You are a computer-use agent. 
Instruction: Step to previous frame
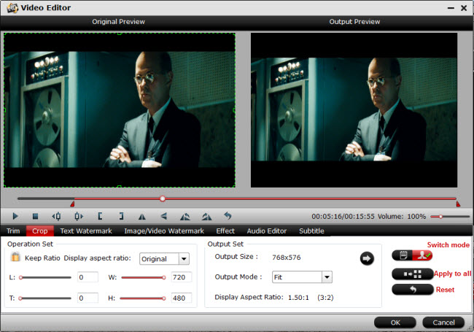[56, 216]
